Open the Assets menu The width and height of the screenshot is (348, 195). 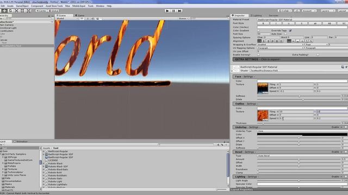[10, 6]
